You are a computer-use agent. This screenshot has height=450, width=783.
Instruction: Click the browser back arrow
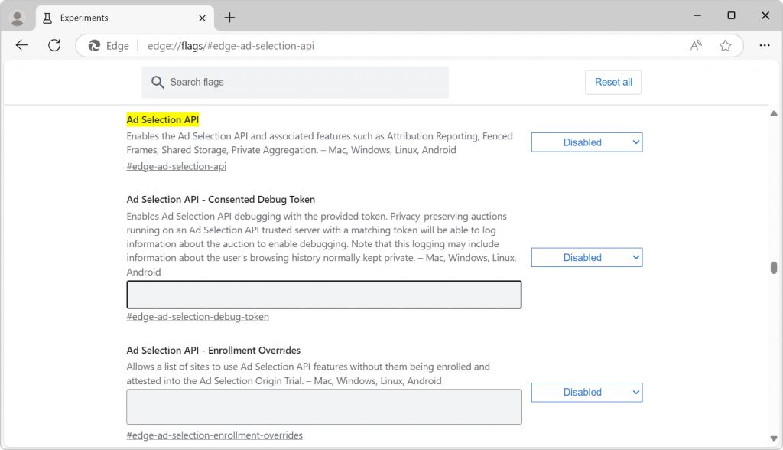(x=21, y=45)
